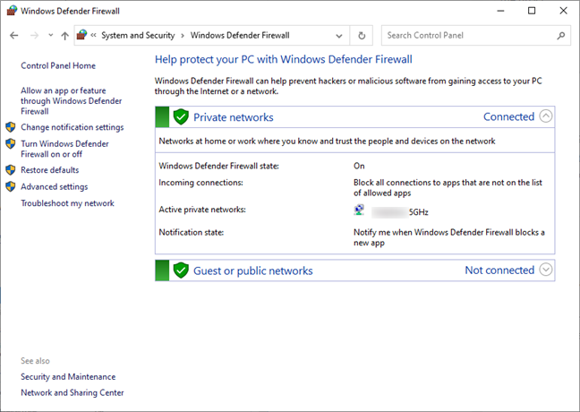Click the breadcrumb overflow chevrons
This screenshot has height=412, width=580.
point(94,35)
